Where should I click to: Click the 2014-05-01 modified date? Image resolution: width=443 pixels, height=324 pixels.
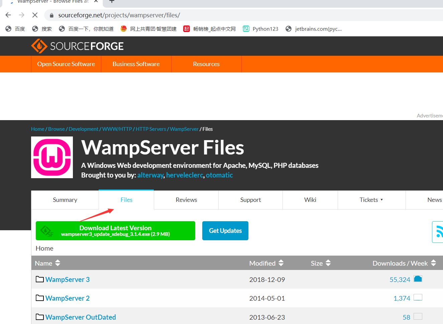coord(267,298)
